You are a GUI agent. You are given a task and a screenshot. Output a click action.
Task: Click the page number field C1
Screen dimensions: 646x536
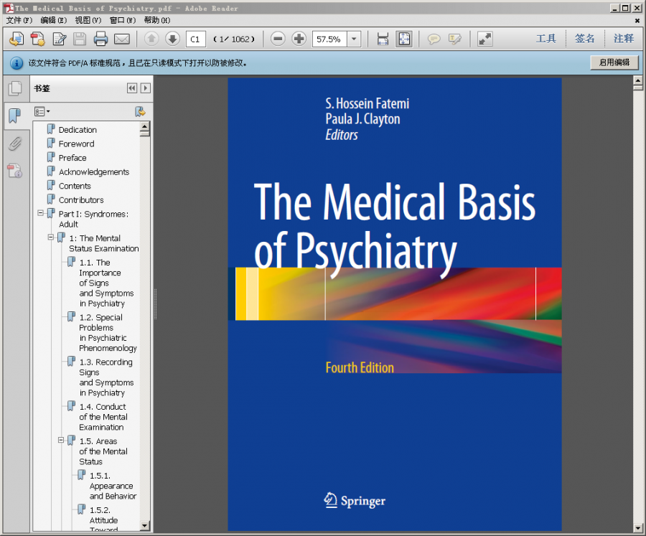point(196,39)
